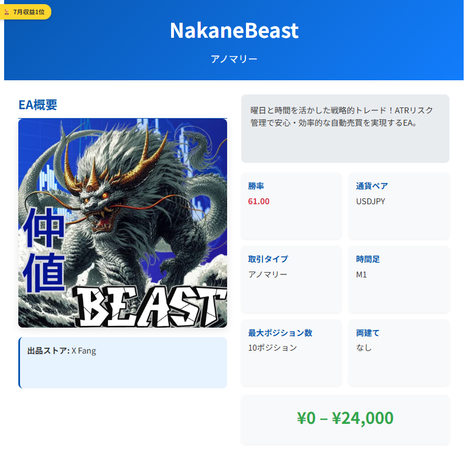The width and height of the screenshot is (466, 451).
Task: Click the NakaneBeast title heading
Action: [234, 30]
